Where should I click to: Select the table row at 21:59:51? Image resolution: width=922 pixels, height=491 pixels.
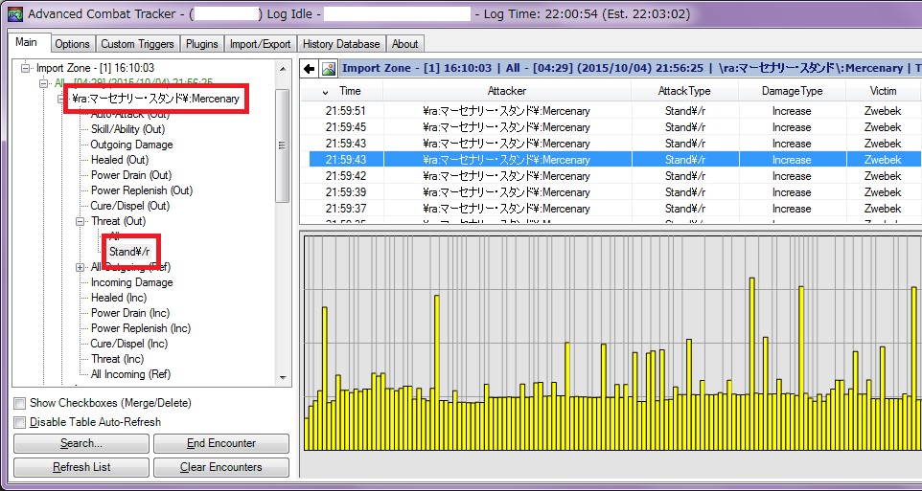(x=611, y=111)
